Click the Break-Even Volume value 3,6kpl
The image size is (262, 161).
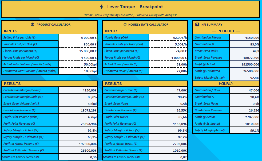pos(78,103)
